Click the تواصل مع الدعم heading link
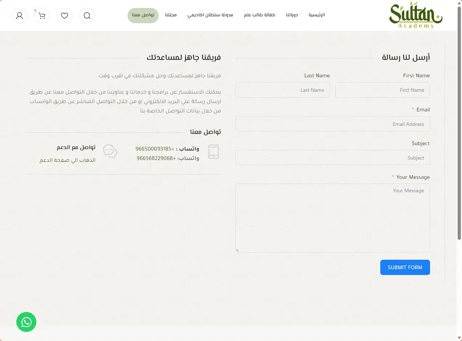The width and height of the screenshot is (462, 341). (x=76, y=147)
